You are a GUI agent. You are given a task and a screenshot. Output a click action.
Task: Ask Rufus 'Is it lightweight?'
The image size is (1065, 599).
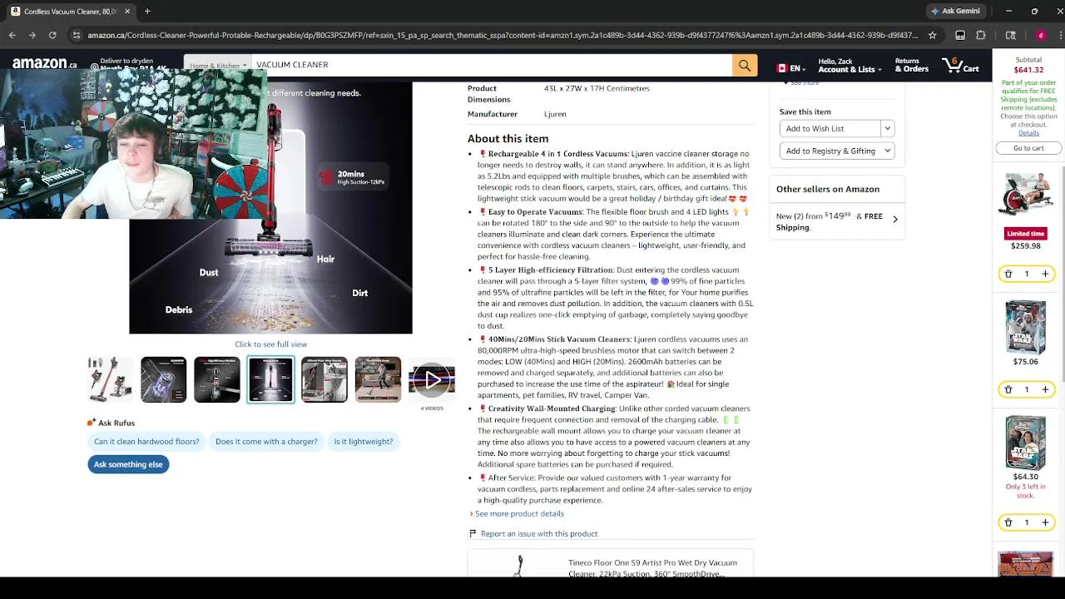(x=363, y=442)
